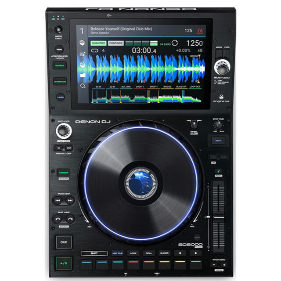The width and height of the screenshot is (281, 281).
Task: Push the Track Skip previous button
Action: pyautogui.click(x=58, y=200)
